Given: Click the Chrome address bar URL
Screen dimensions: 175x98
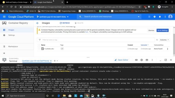Looking at the screenshot, I should click(80, 7).
